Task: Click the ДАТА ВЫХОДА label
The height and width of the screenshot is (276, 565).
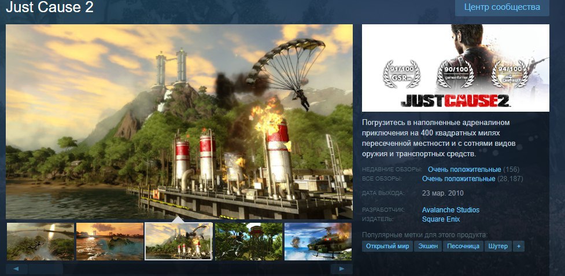Action: pos(383,194)
